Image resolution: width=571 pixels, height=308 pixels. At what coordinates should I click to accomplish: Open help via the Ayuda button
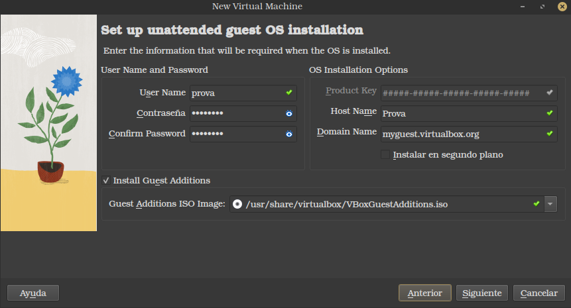pyautogui.click(x=33, y=293)
